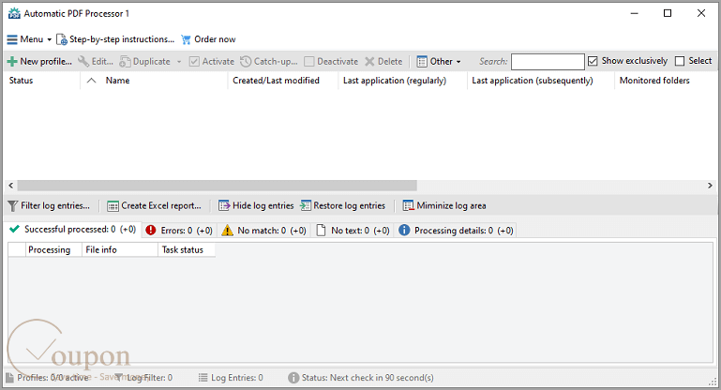Click the horizontal scrollbar thumb
This screenshot has width=721, height=390.
(x=217, y=186)
